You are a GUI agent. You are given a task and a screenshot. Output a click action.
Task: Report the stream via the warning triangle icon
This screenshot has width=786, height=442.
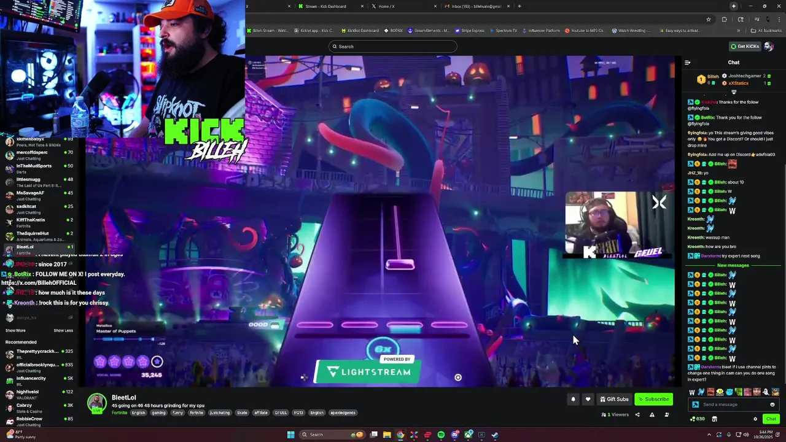click(x=652, y=415)
